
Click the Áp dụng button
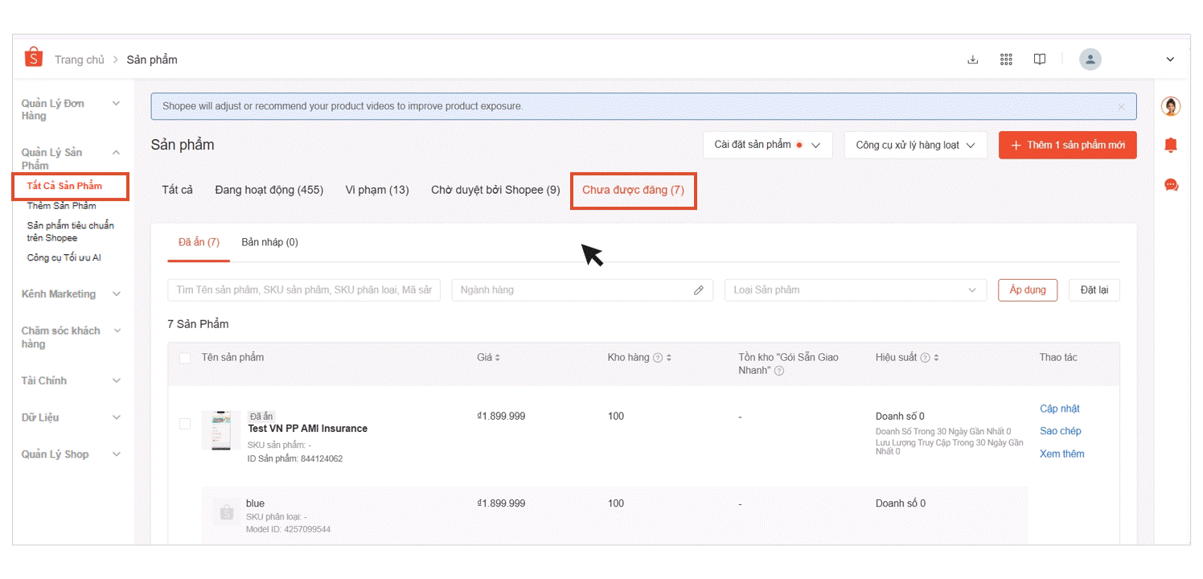(x=1028, y=290)
